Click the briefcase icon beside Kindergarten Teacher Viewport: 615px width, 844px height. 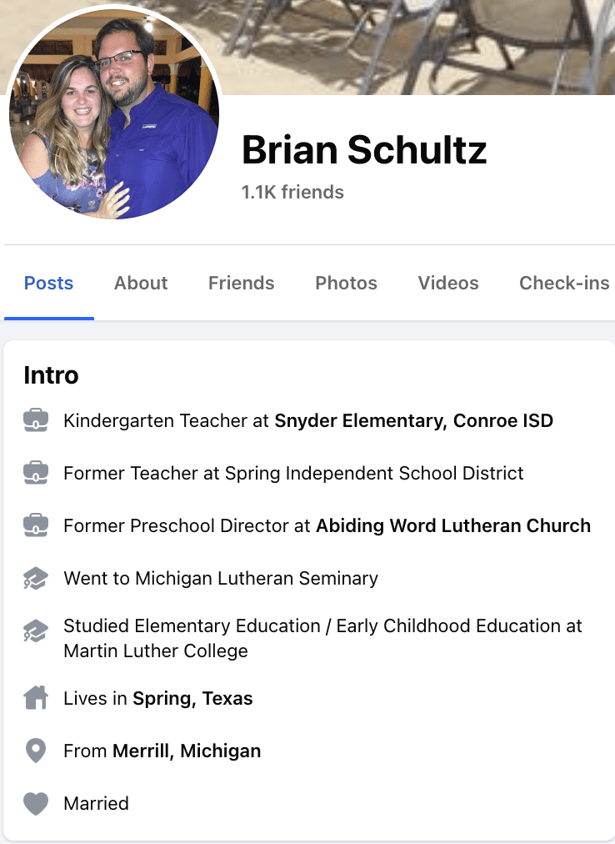(36, 421)
